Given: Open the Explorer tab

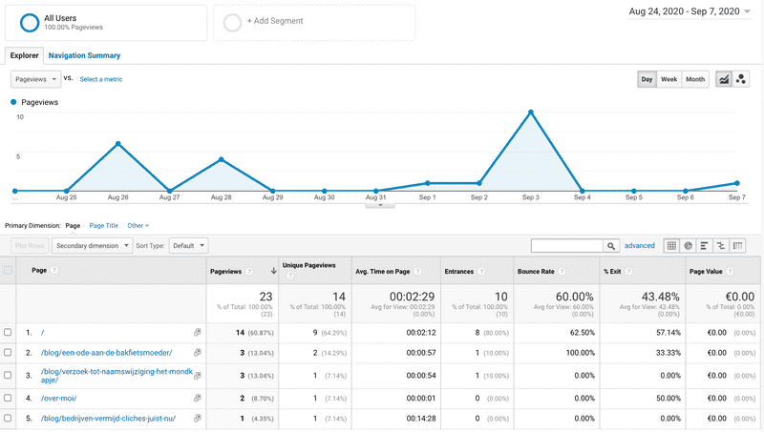Looking at the screenshot, I should 25,55.
